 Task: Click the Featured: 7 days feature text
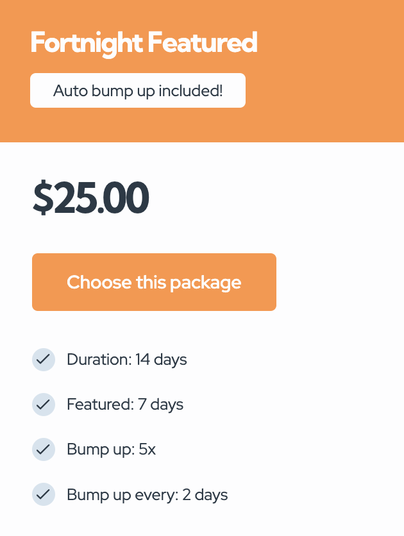[x=124, y=405]
